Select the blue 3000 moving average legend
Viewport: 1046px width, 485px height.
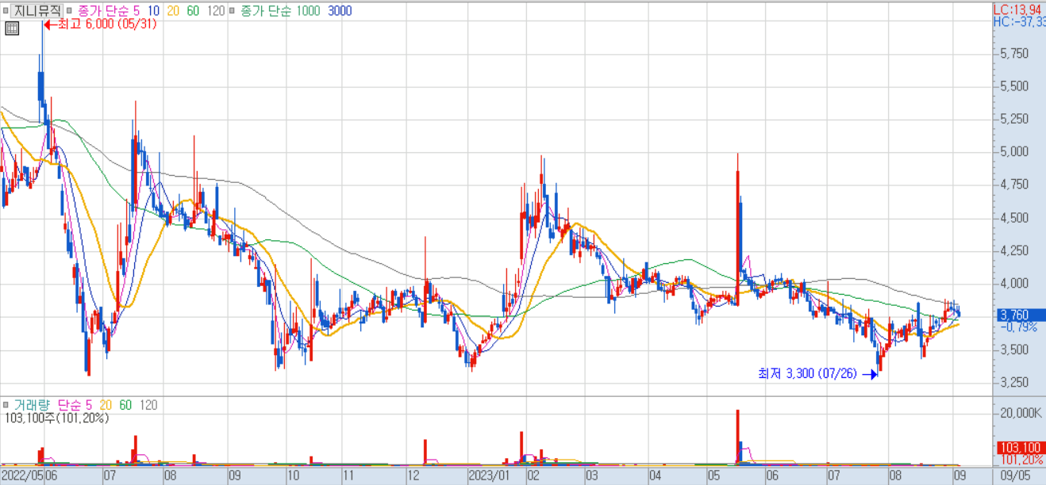click(x=340, y=11)
